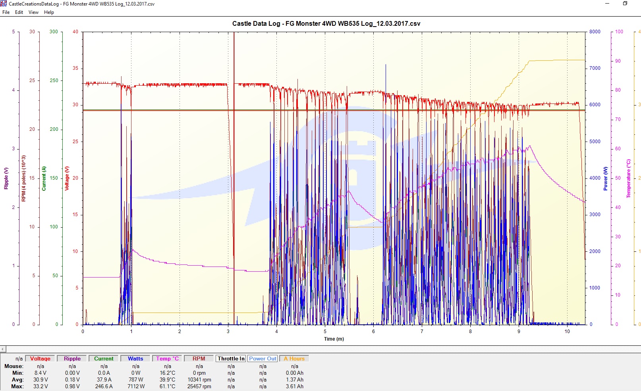The image size is (641, 391).
Task: Click the Castle Creations app icon
Action: coord(4,4)
